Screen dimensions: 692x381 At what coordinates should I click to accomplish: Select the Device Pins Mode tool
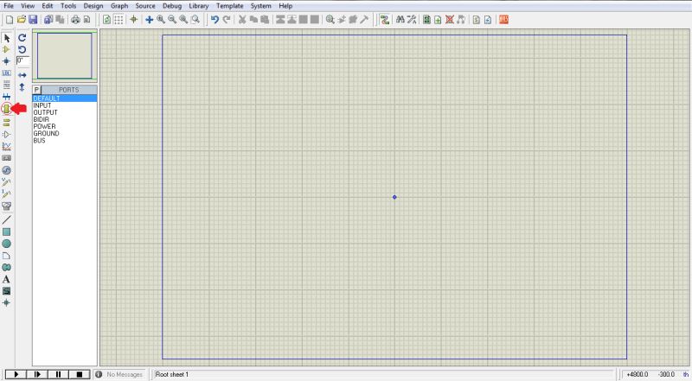7,135
